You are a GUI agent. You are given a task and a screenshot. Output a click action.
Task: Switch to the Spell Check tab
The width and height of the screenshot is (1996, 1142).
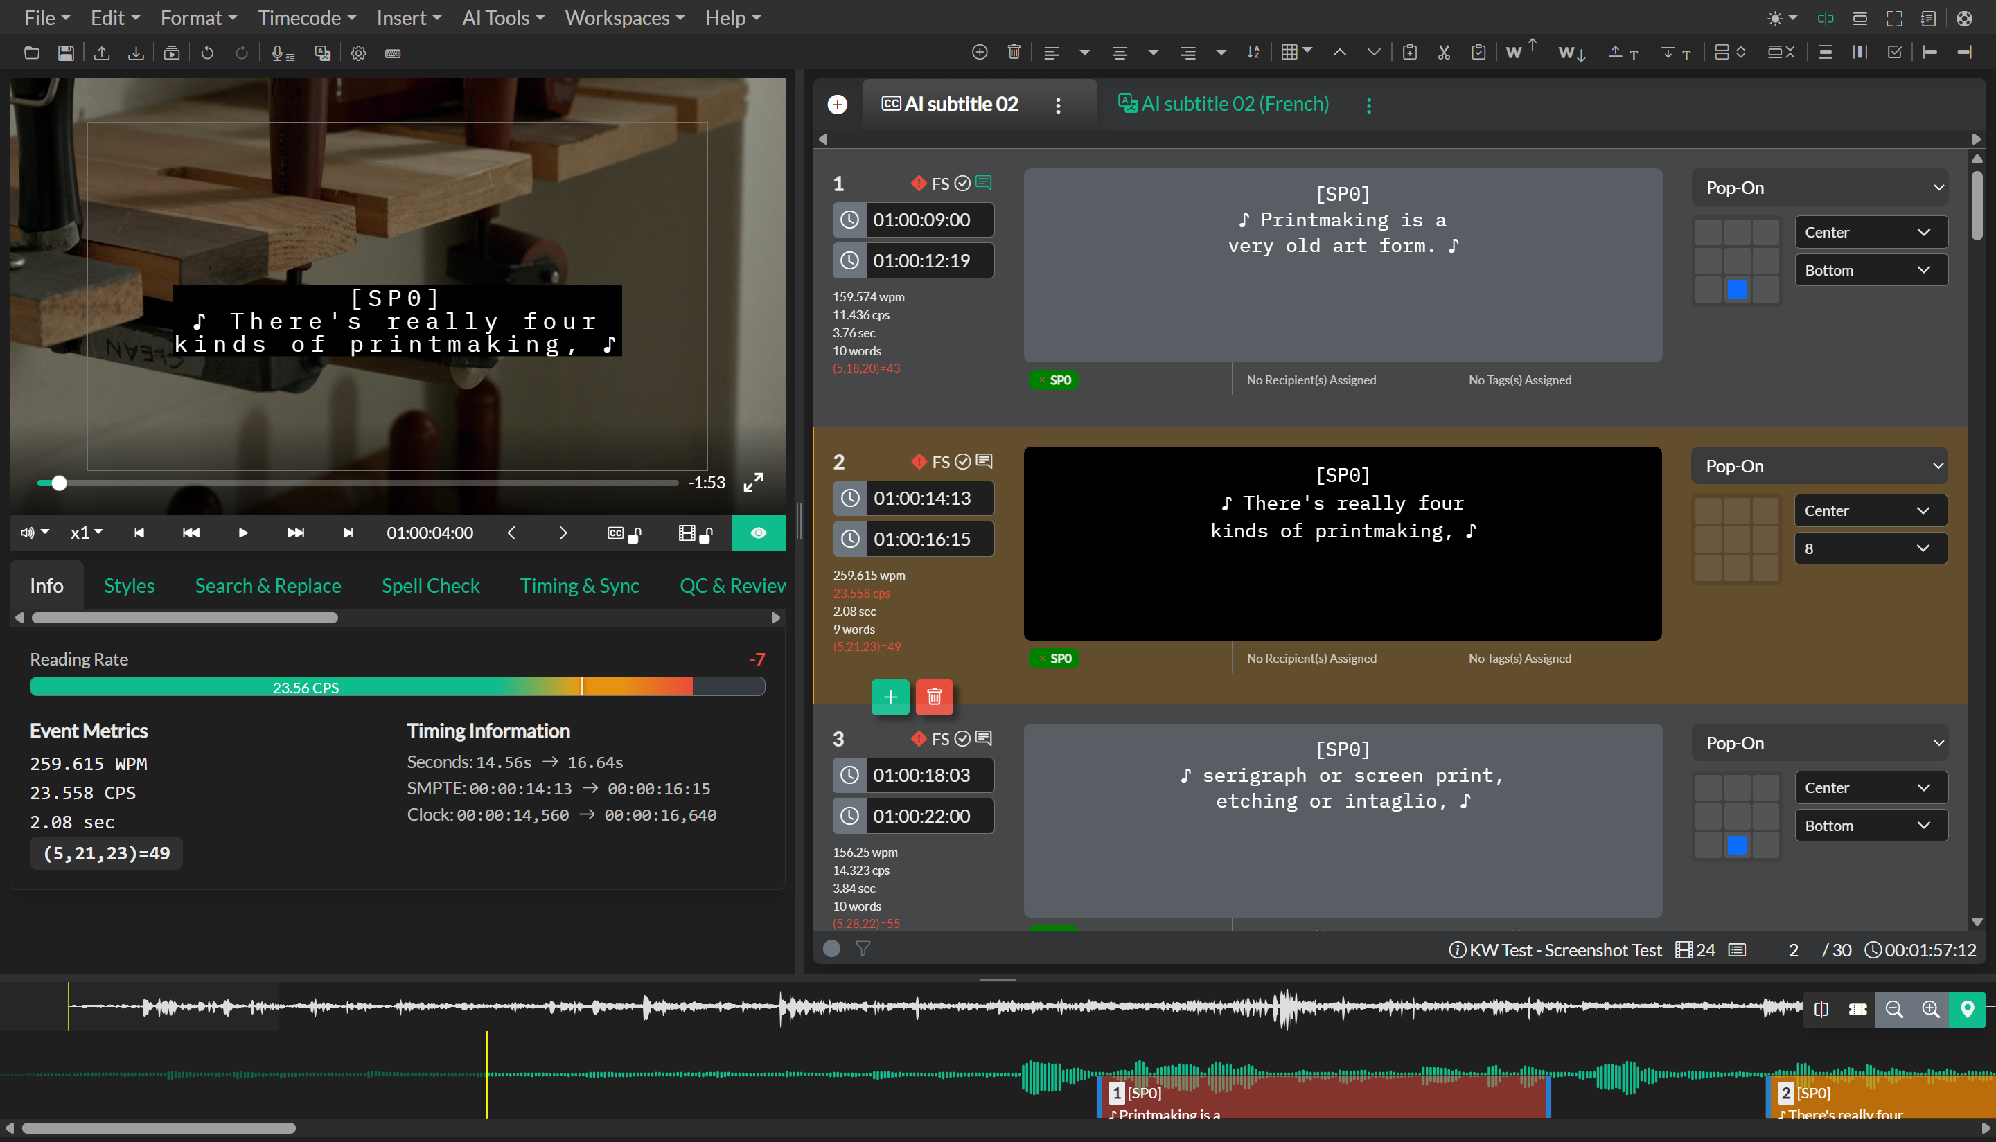coord(430,586)
